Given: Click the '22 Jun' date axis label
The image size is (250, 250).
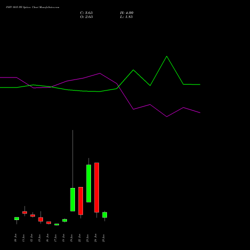Looking at the screenshot, I should [x=79, y=238].
